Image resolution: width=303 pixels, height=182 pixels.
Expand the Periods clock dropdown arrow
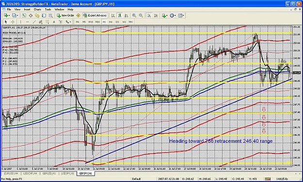[175, 15]
